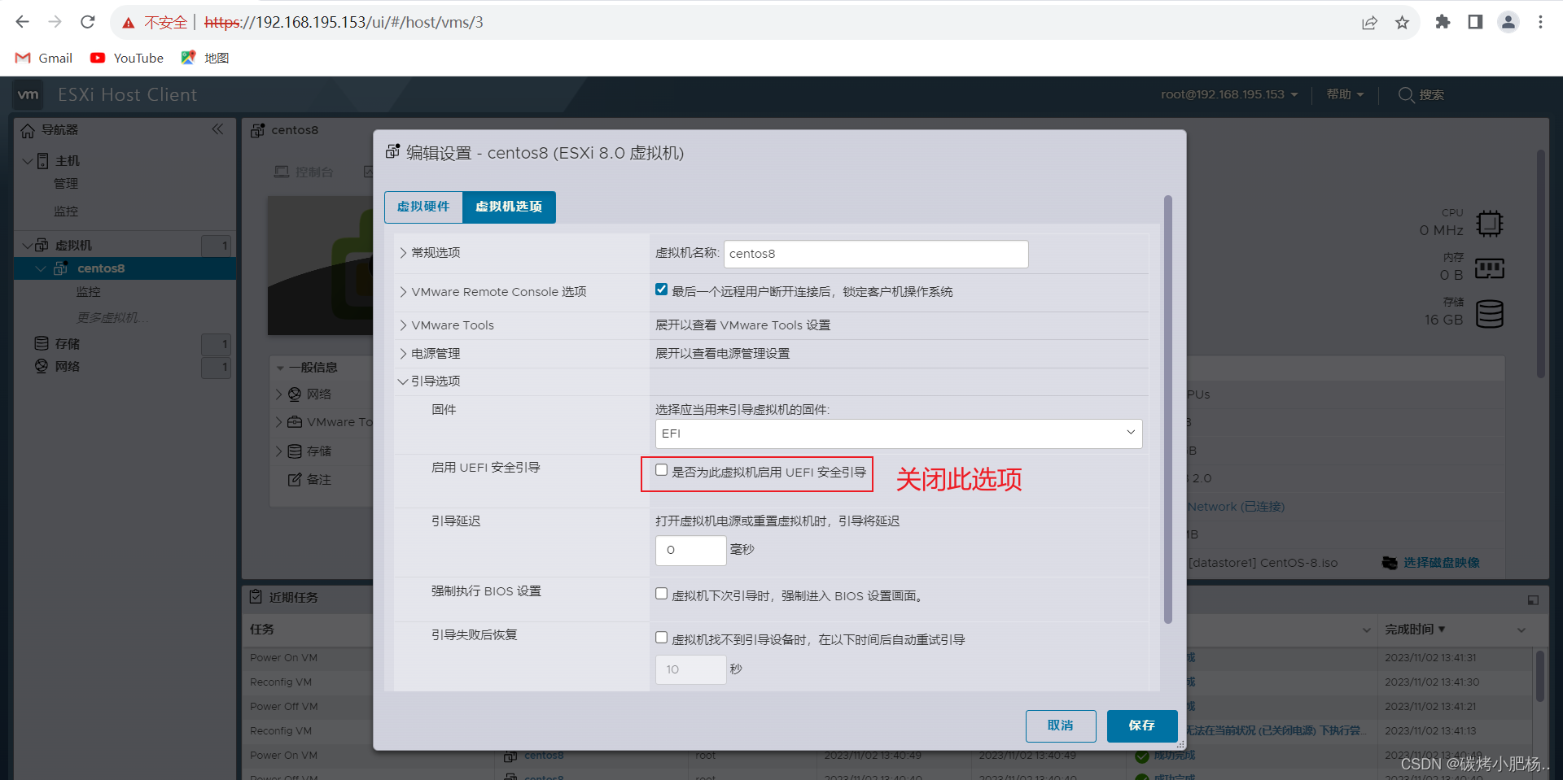The height and width of the screenshot is (780, 1563).
Task: Click the retry seconds field
Action: coord(690,669)
